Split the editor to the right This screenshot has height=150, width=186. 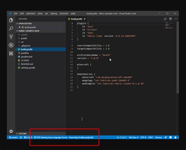pos(170,19)
